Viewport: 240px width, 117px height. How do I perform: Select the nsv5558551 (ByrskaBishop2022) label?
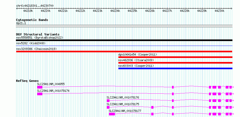(40, 38)
